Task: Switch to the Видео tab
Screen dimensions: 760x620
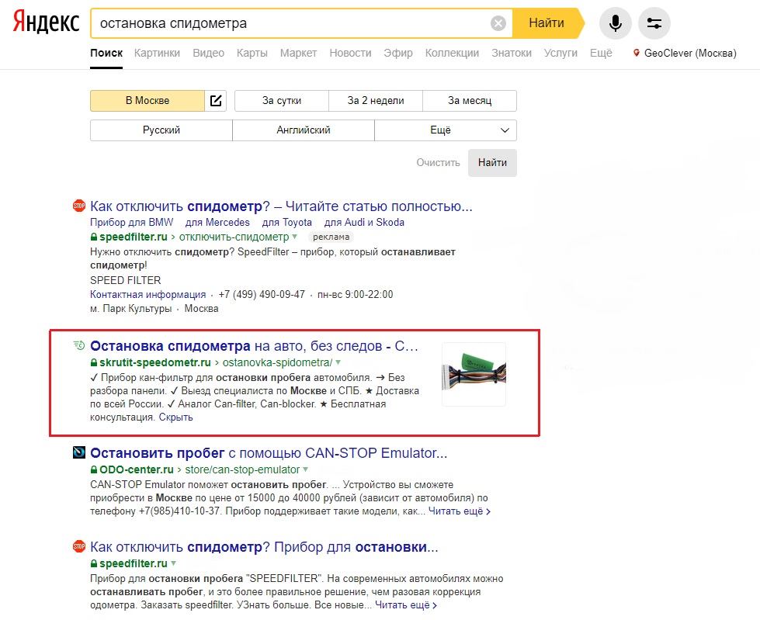Action: [208, 53]
